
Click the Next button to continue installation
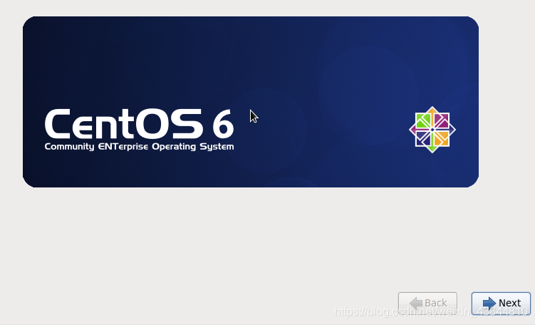click(501, 303)
